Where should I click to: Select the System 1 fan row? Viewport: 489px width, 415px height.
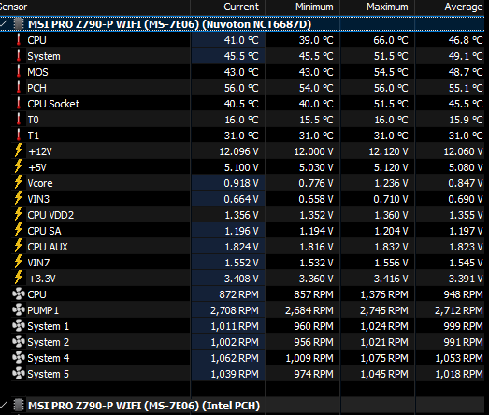[x=242, y=326]
